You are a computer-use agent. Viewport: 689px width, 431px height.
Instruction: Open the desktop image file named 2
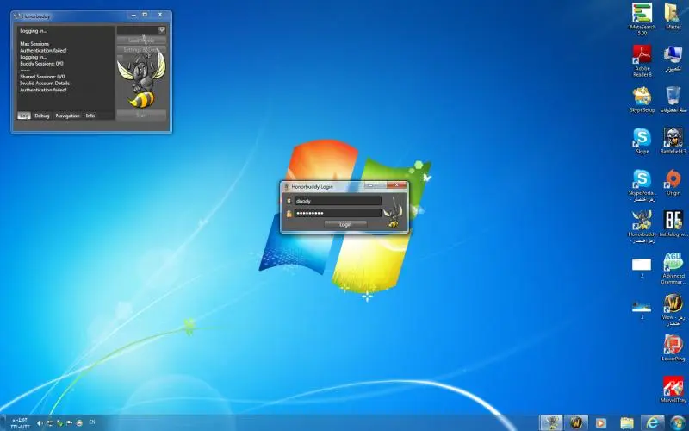click(642, 266)
